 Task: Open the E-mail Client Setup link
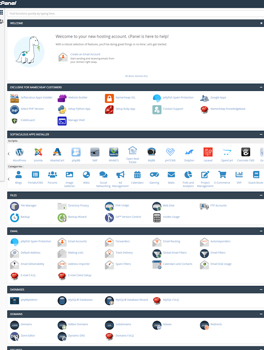tap(80, 275)
